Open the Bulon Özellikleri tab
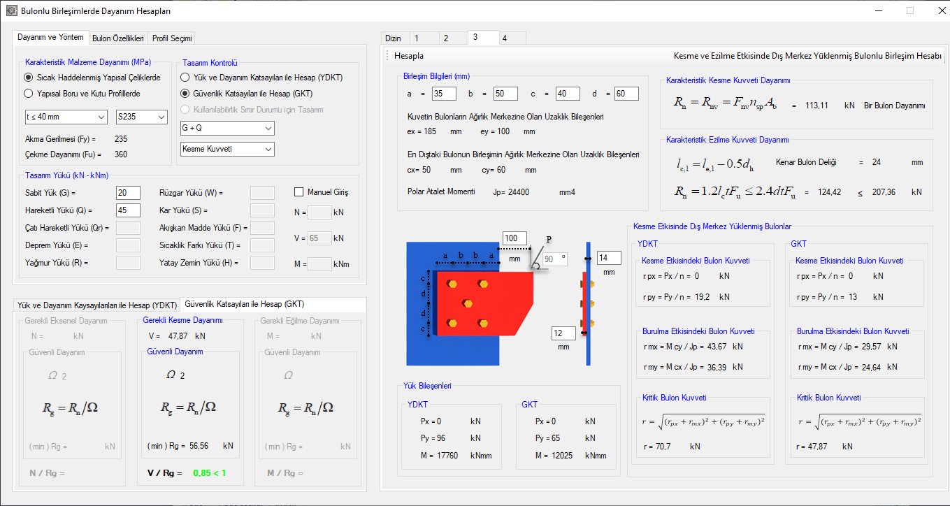The width and height of the screenshot is (950, 506). click(118, 38)
